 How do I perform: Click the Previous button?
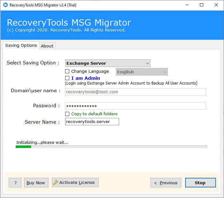(166, 183)
